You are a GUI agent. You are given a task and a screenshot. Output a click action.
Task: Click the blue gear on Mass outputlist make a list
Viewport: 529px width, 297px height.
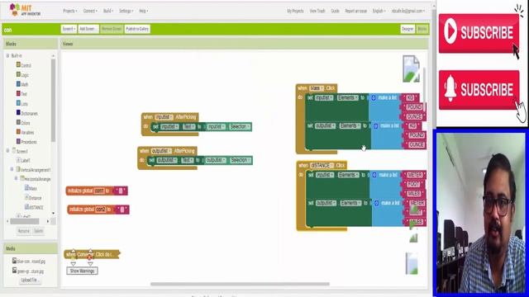pyautogui.click(x=376, y=126)
